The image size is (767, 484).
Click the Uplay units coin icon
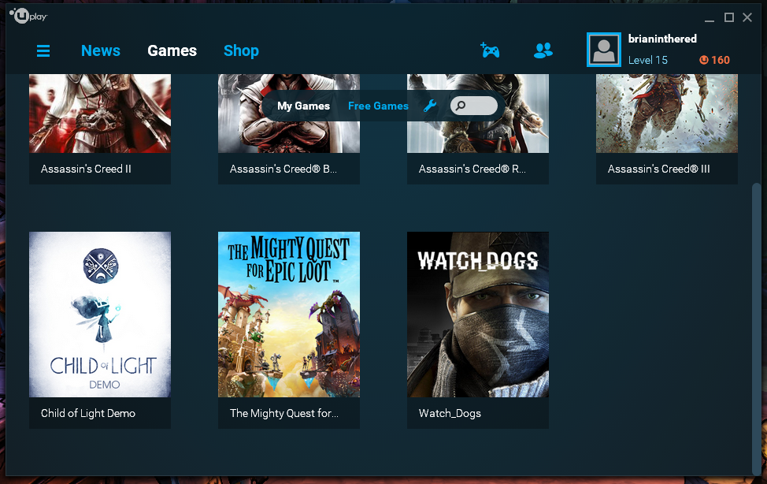704,60
